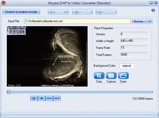Open the V dropdown beside Browse
The width and height of the screenshot is (159, 118).
point(150,21)
